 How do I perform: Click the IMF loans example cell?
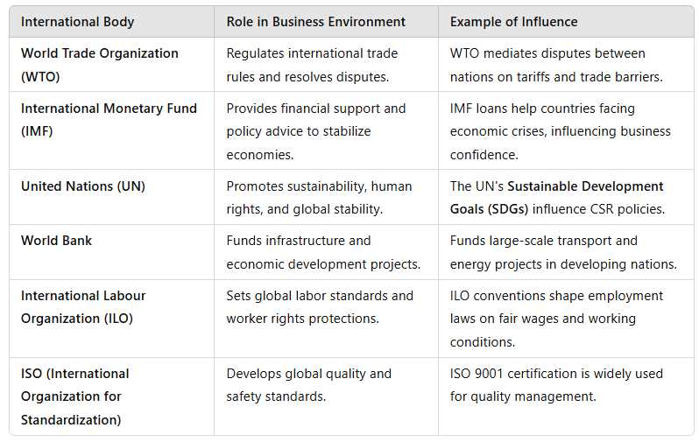[560, 131]
